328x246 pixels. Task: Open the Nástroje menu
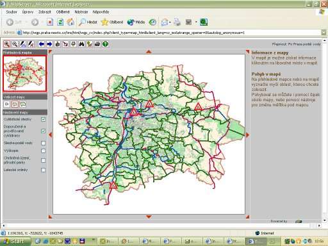click(81, 12)
